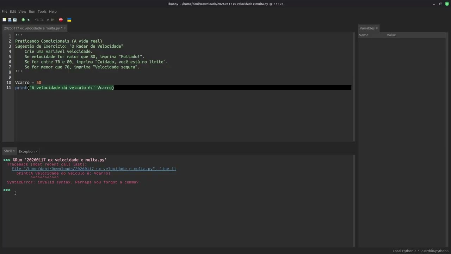451x254 pixels.
Task: Open traceback file link at line 11
Action: (x=94, y=169)
